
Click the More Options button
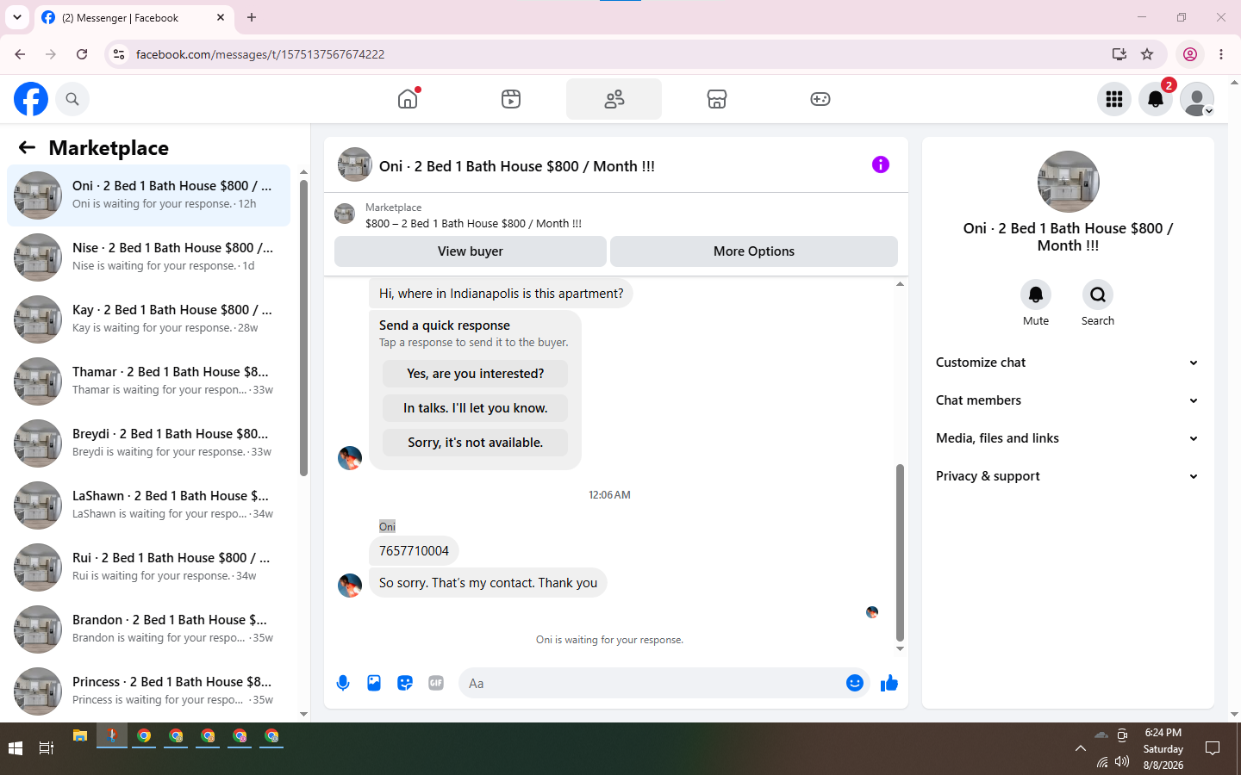(754, 251)
